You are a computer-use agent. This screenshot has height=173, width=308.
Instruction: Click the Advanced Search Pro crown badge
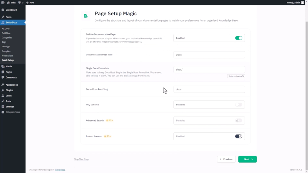click(x=110, y=120)
